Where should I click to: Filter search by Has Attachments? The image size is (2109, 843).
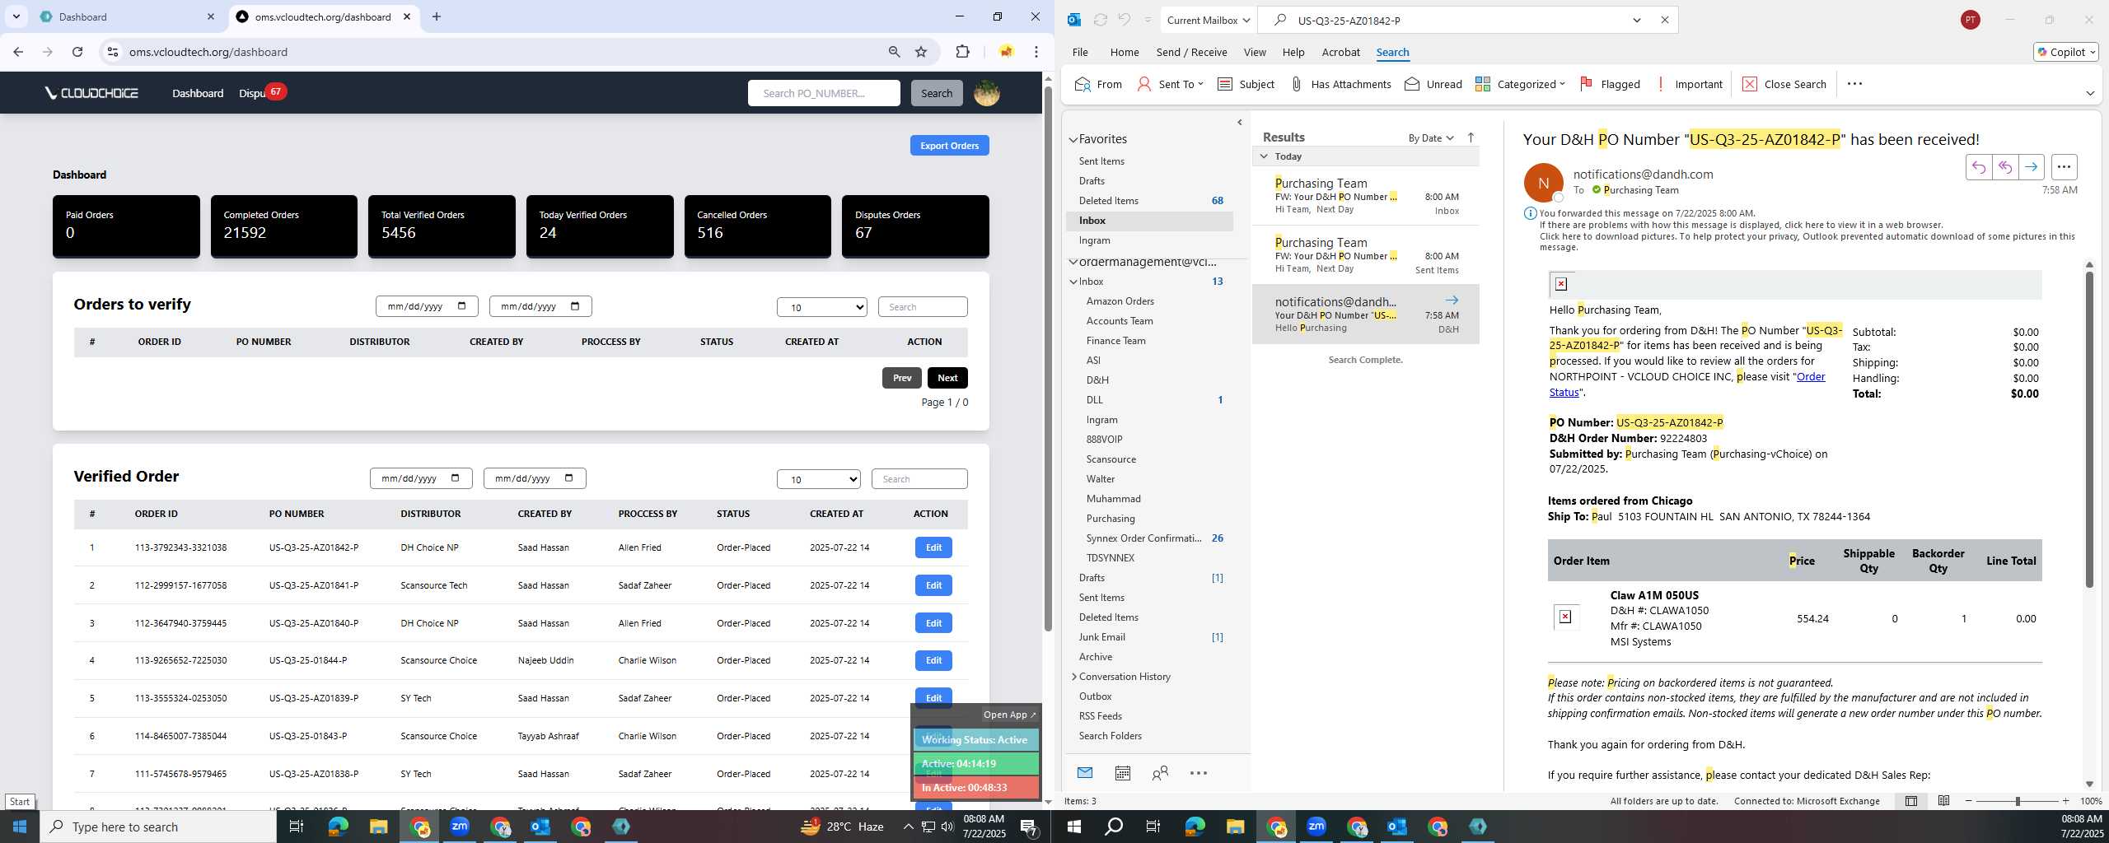point(1340,84)
